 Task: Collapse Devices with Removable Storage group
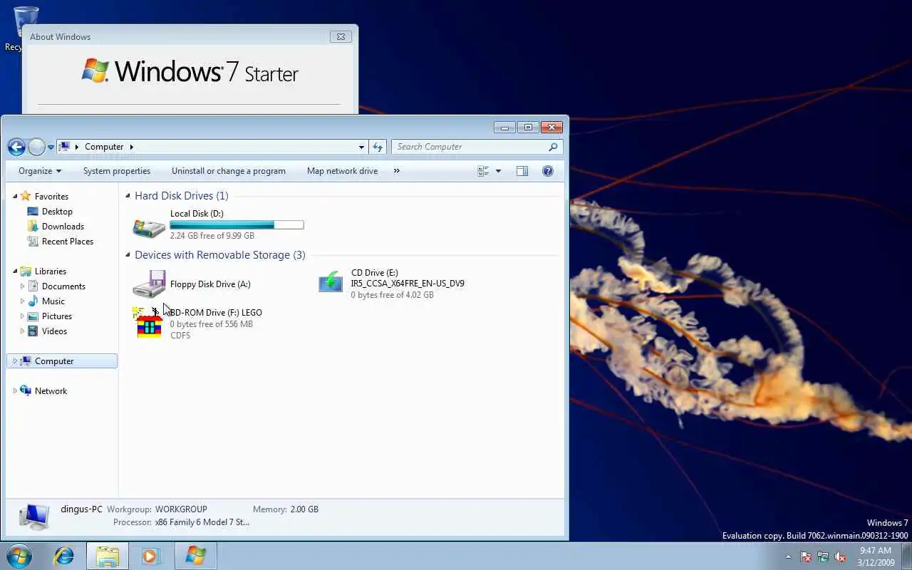pos(128,255)
